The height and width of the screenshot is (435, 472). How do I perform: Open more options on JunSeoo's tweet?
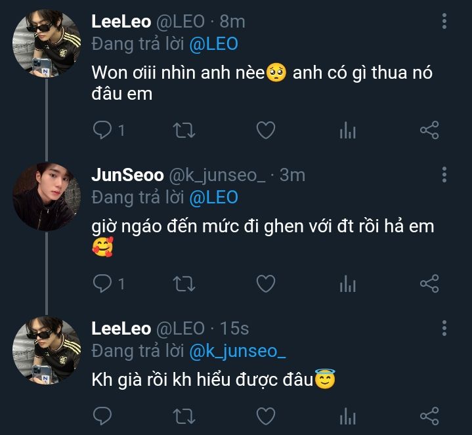pos(444,175)
